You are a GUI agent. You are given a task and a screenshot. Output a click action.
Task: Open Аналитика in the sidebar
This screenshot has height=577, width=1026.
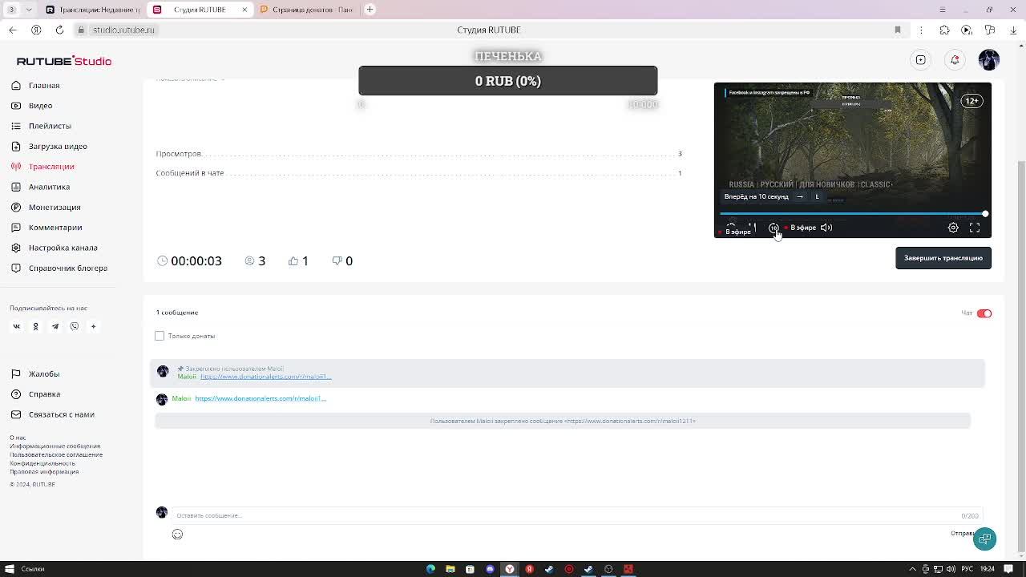click(x=40, y=187)
